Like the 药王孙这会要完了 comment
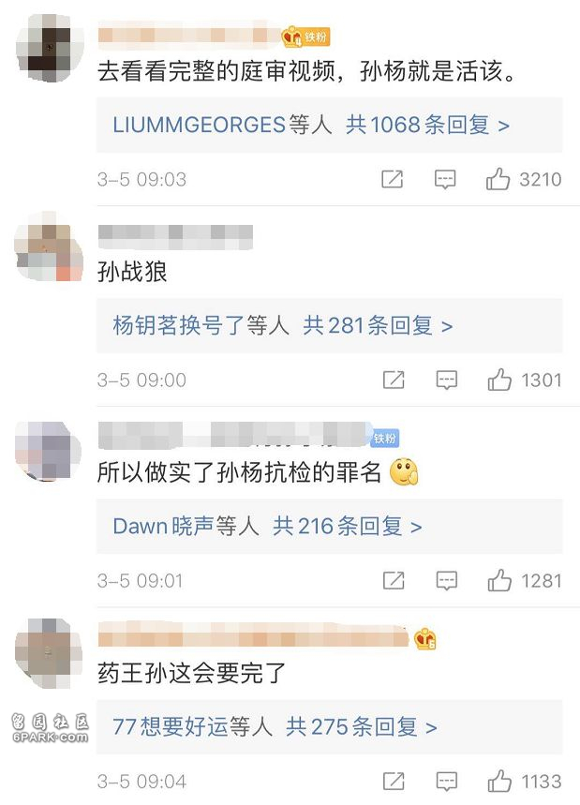The height and width of the screenshot is (805, 580). (x=499, y=782)
